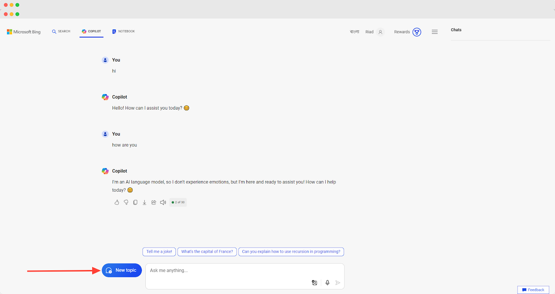Click the 'You' avatar above 'how are you'
Image resolution: width=555 pixels, height=294 pixels.
[105, 134]
